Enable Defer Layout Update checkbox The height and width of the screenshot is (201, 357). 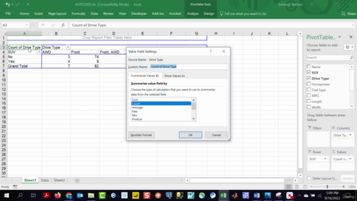click(309, 178)
